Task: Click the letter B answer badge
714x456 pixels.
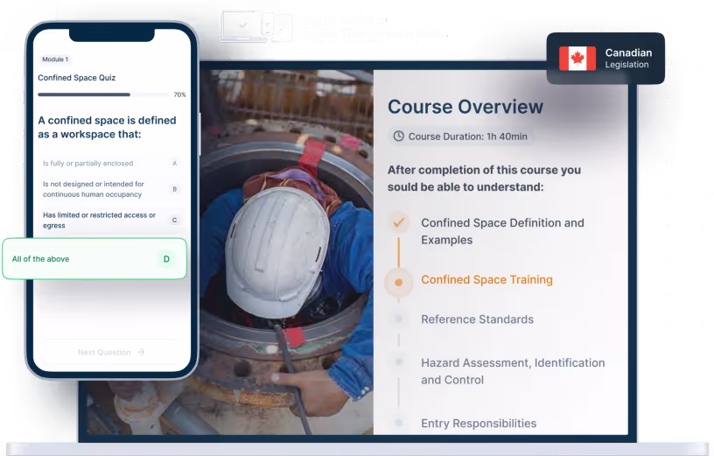Action: 174,189
